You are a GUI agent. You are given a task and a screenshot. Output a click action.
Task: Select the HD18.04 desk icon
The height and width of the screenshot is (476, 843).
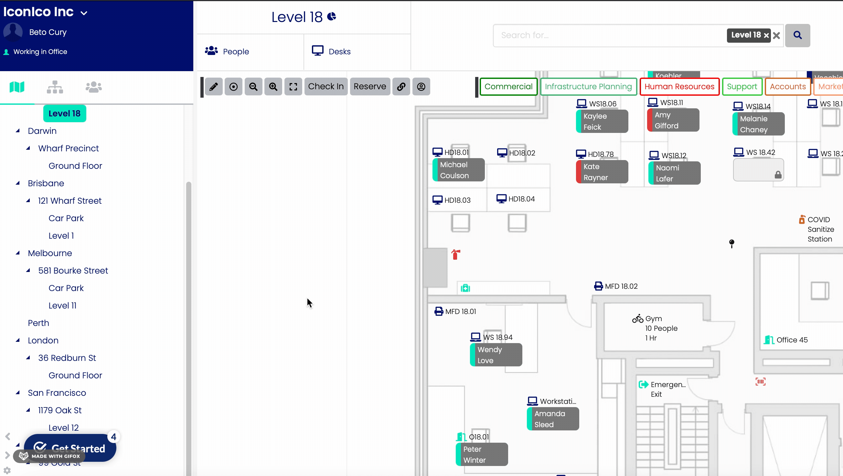[501, 199]
